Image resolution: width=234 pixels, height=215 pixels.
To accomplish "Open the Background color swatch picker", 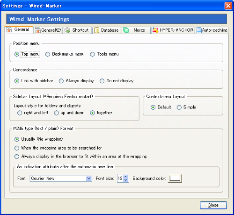I will [175, 179].
